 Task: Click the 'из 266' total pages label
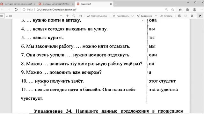pyautogui.click(x=9, y=16)
